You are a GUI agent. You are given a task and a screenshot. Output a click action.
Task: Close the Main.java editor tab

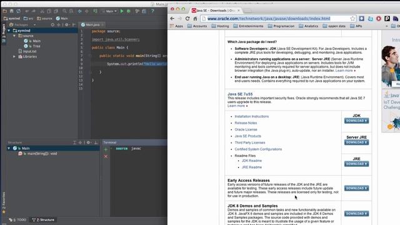pyautogui.click(x=102, y=25)
